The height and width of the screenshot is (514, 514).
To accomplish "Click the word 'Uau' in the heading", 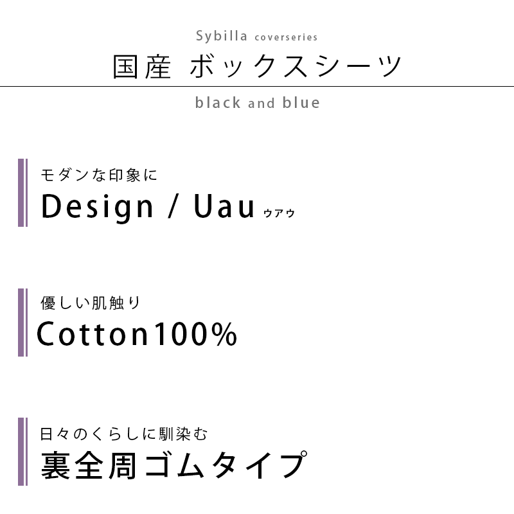I will (x=224, y=206).
